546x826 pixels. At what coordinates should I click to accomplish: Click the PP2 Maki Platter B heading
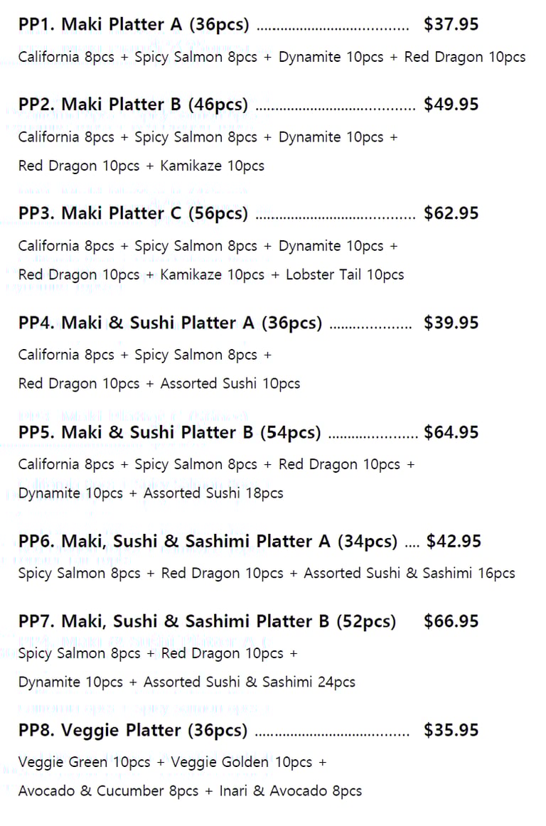tap(133, 105)
